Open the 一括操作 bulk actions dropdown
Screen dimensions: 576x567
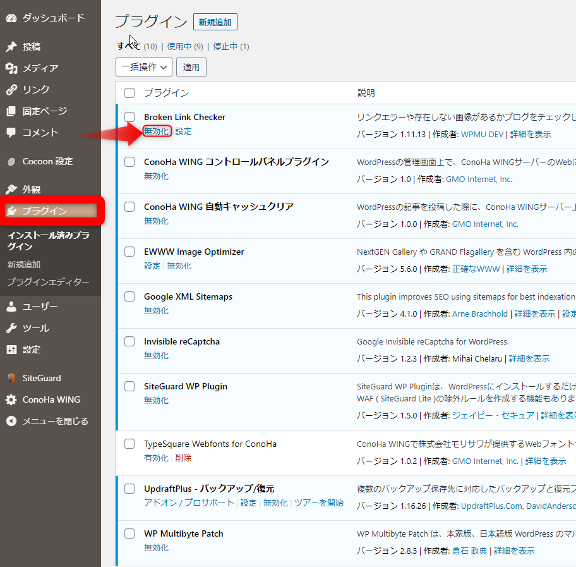pos(143,67)
